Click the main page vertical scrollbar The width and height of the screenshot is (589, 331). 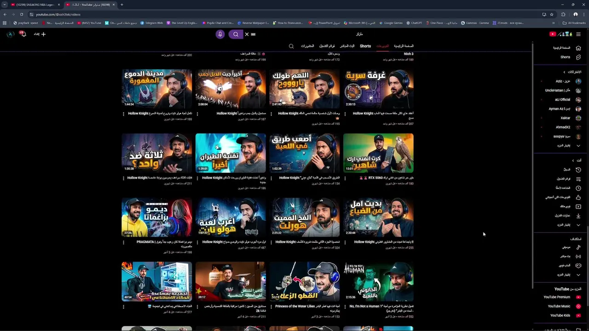[532, 165]
